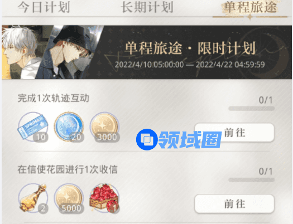The image size is (293, 224).
Task: Click the 完成1次轨迹互动 task title
Action: click(x=53, y=98)
